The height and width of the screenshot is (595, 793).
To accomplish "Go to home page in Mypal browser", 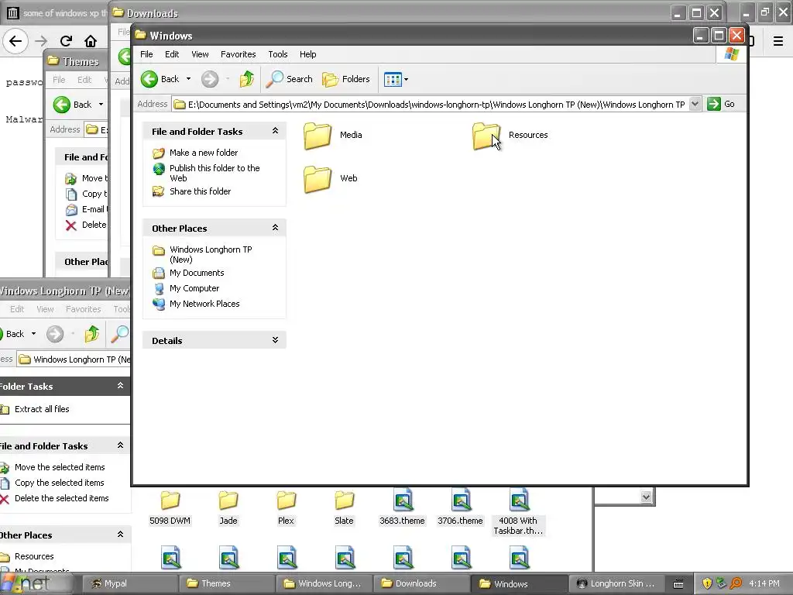I will click(91, 41).
